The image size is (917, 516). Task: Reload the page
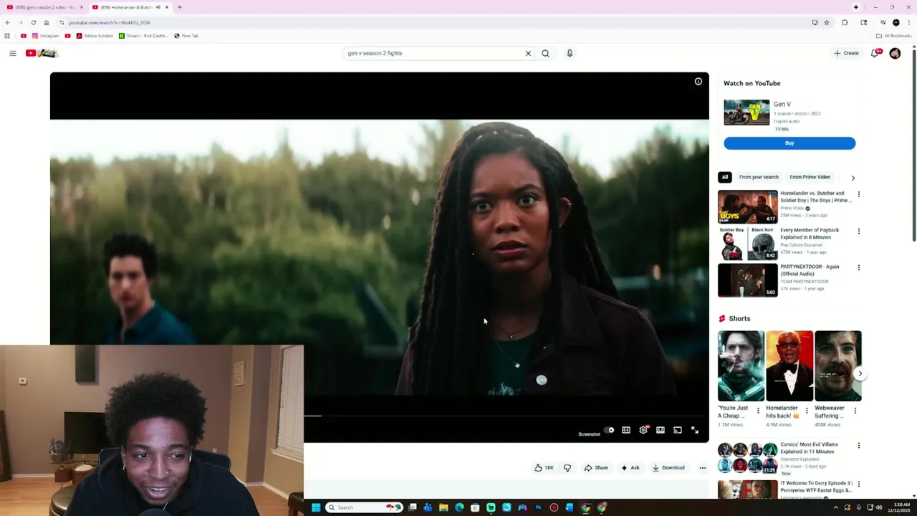[x=33, y=22]
